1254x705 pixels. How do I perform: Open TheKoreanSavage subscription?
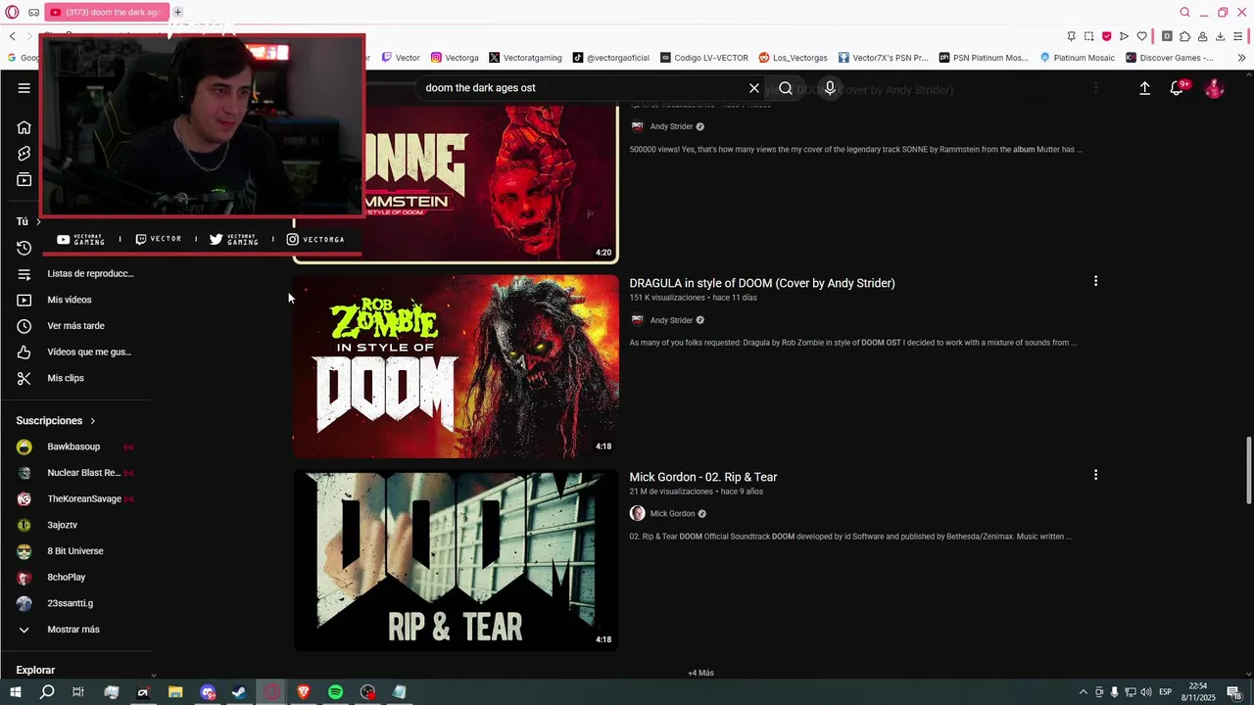84,499
